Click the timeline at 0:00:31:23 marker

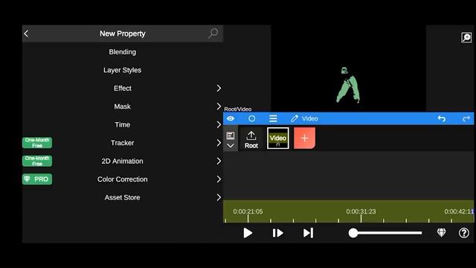pyautogui.click(x=361, y=211)
